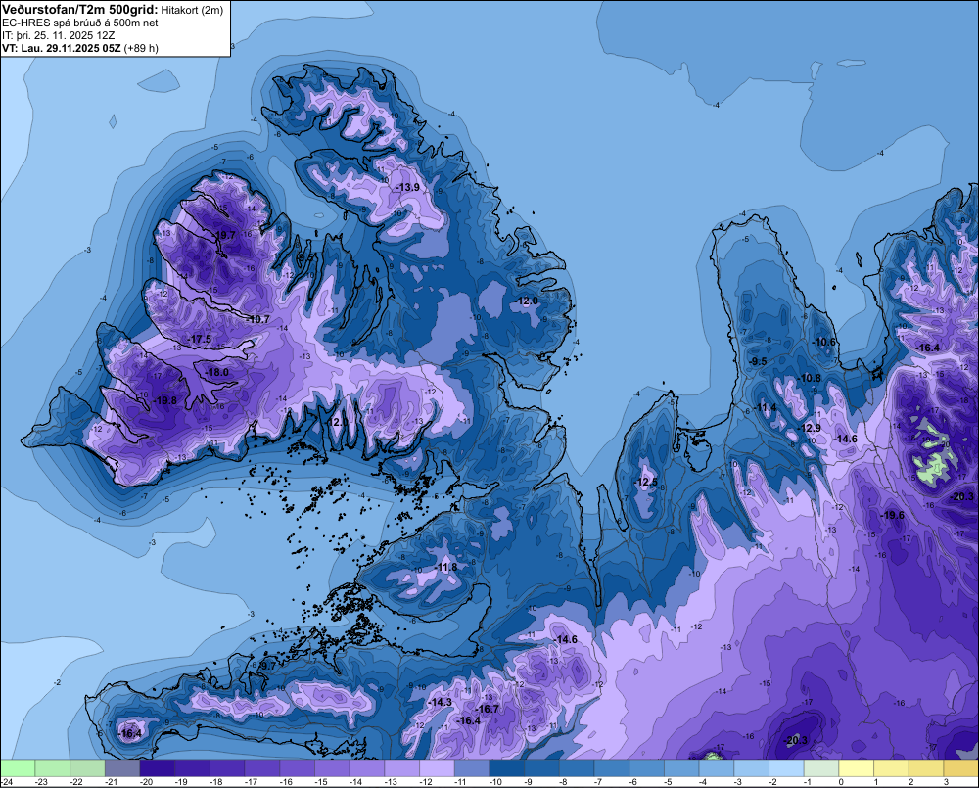The width and height of the screenshot is (979, 788).
Task: Click the -19.6 temperature label
Action: click(892, 515)
